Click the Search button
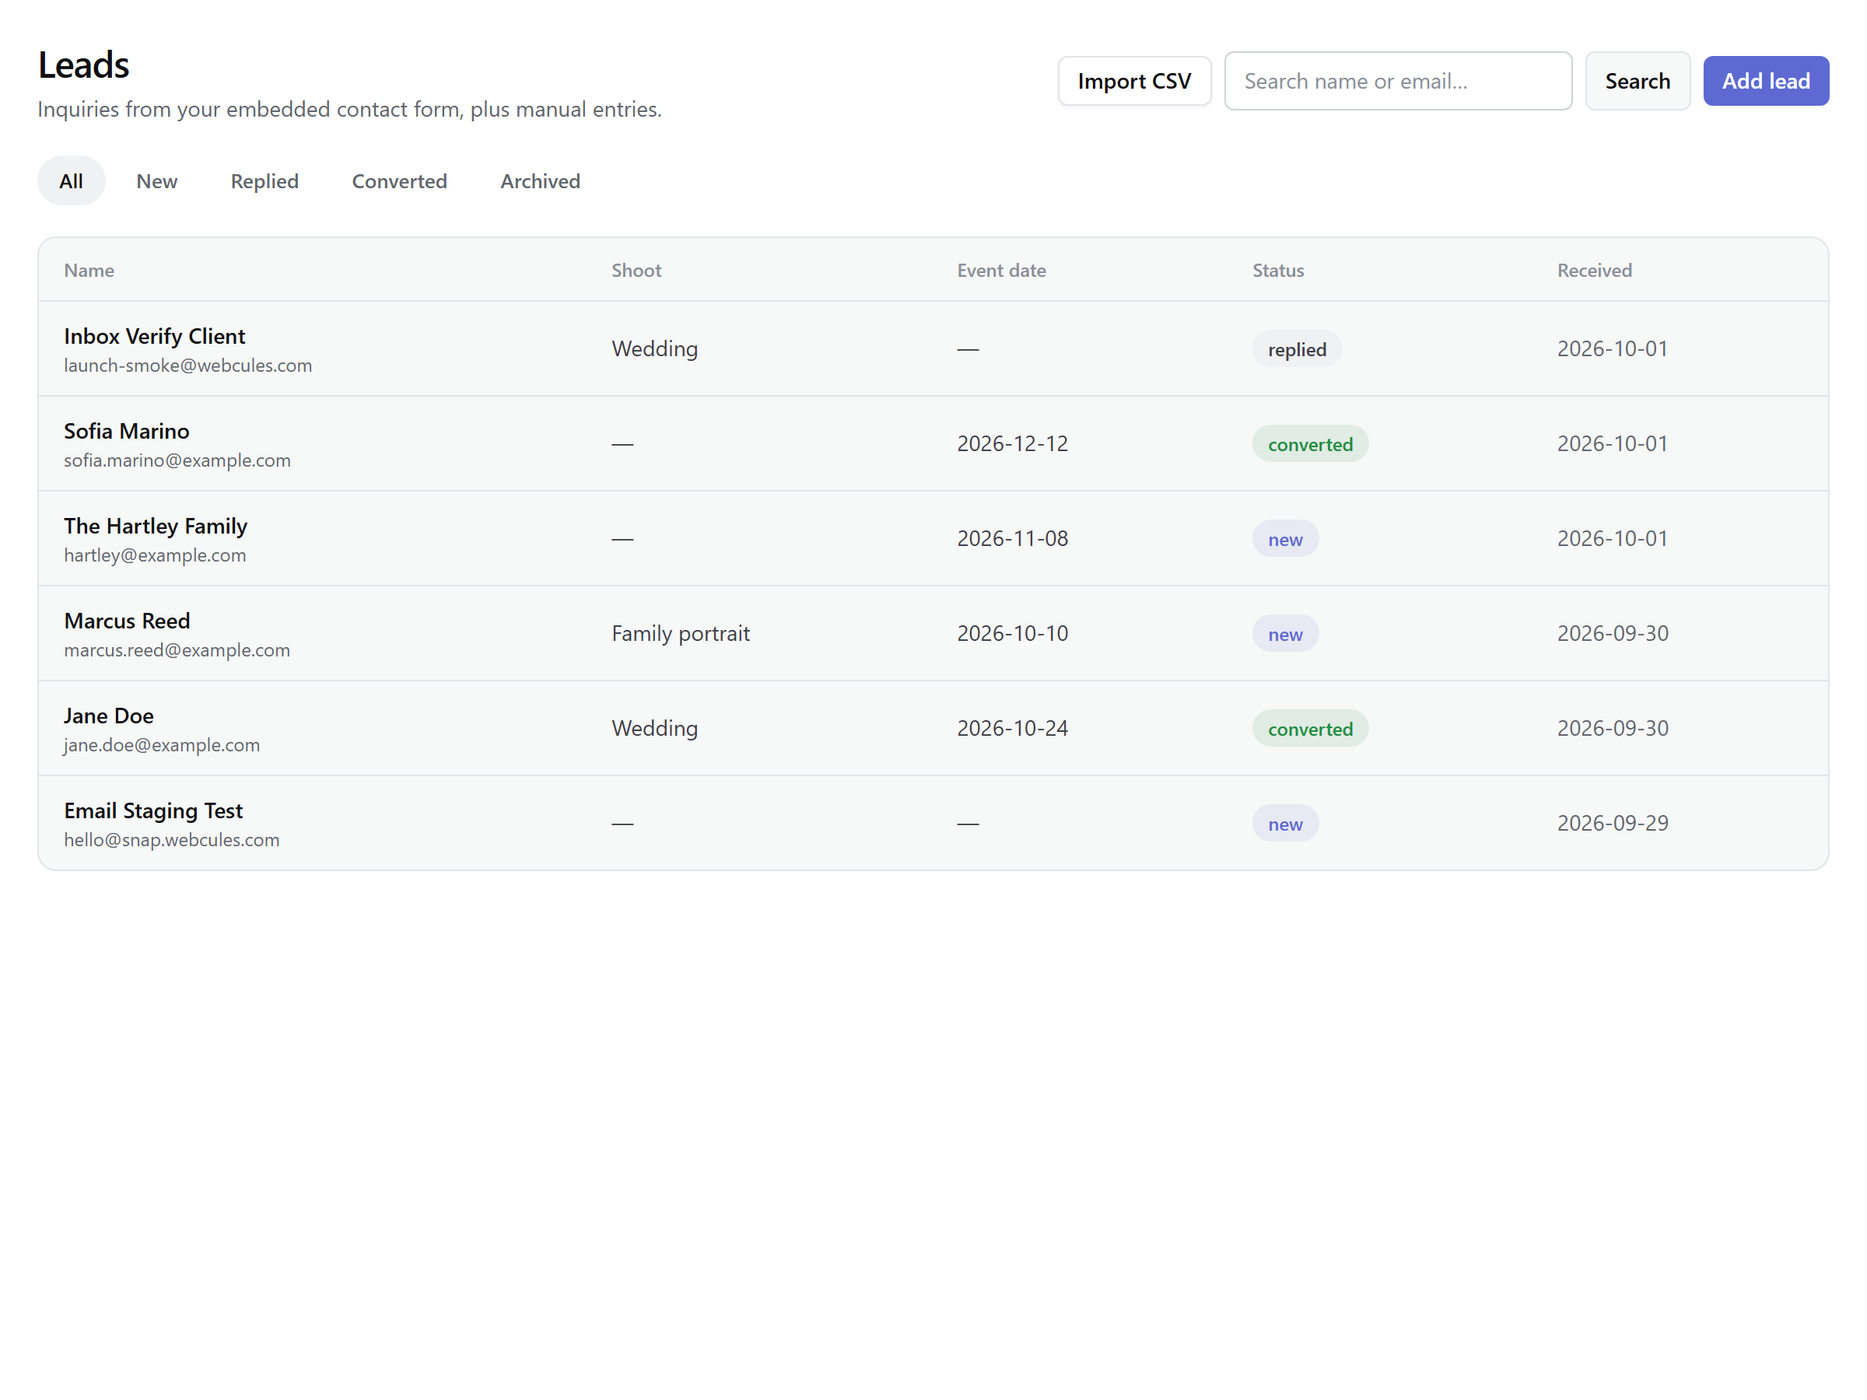This screenshot has width=1867, height=1400. (1637, 81)
